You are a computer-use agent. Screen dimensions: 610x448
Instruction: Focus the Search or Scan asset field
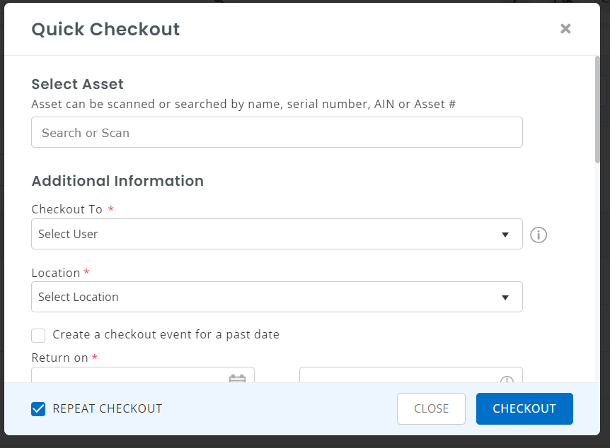tap(277, 132)
